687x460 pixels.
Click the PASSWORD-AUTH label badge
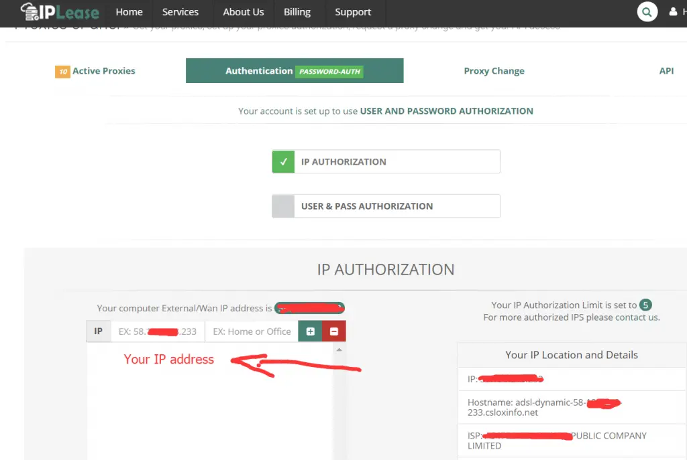[x=329, y=71]
